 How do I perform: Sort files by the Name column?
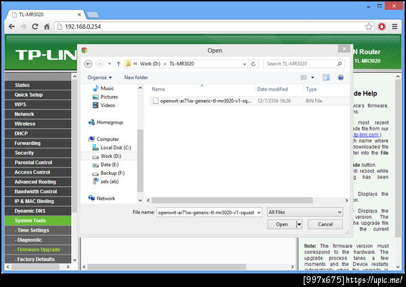158,89
